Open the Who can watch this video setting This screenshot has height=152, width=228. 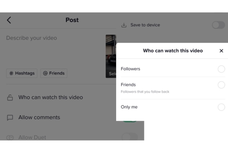pos(51,98)
